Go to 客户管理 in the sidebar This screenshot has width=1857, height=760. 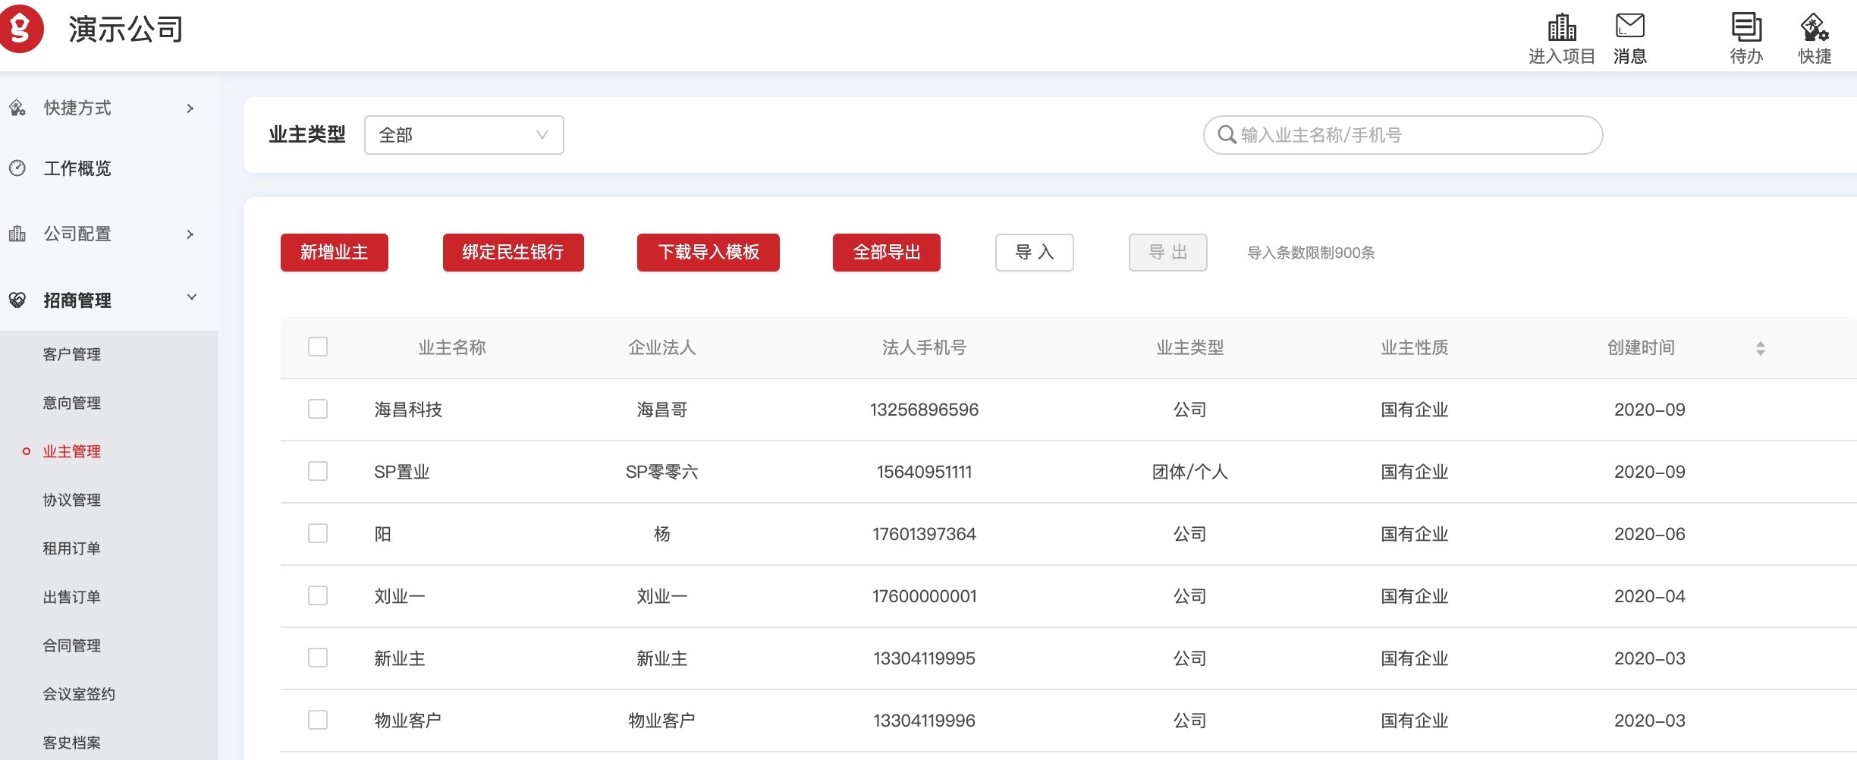72,354
